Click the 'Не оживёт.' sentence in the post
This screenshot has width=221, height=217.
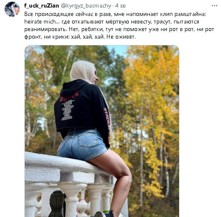click(x=121, y=37)
